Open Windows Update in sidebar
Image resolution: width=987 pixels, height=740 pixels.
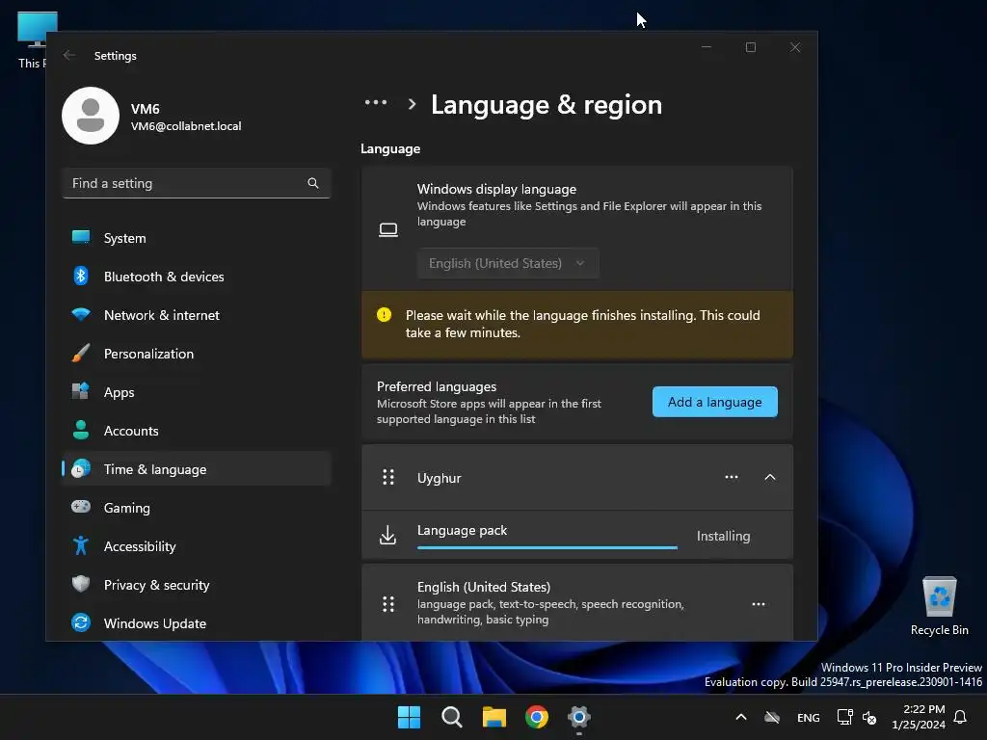pyautogui.click(x=197, y=623)
